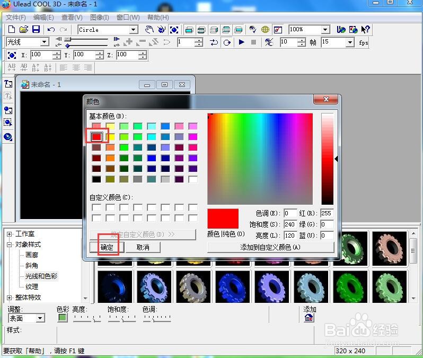
Task: Open the 文件(F) menu
Action: tap(16, 18)
